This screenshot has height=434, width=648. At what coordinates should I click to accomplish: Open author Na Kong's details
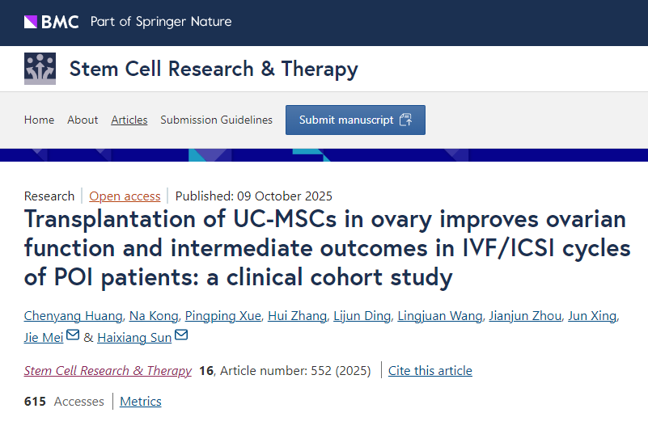point(152,315)
